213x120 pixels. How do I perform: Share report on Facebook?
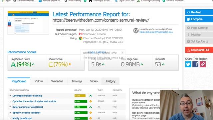point(195,64)
